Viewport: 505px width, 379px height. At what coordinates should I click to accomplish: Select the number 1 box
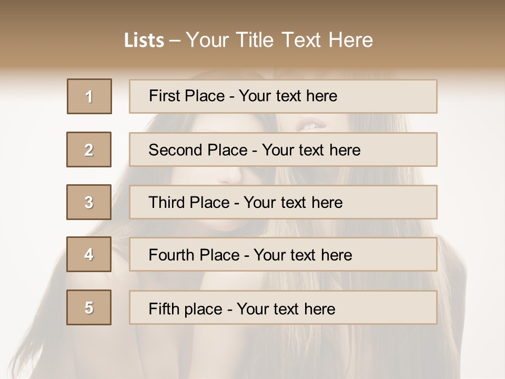pyautogui.click(x=89, y=96)
